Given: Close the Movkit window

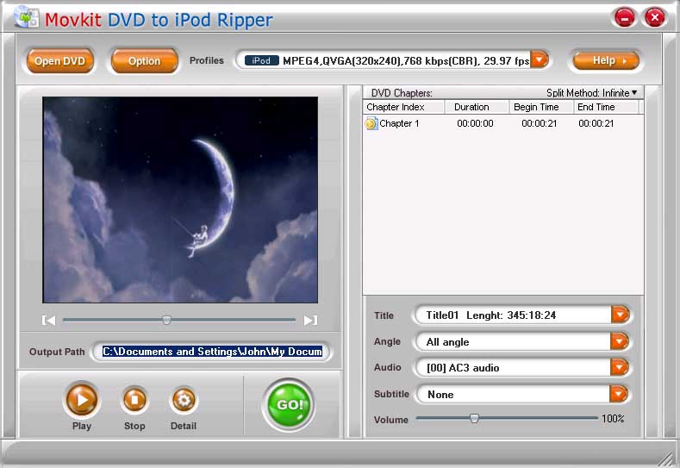Looking at the screenshot, I should (654, 18).
